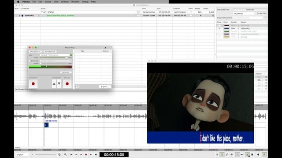
Task: Open the Overlay menu
Action: pyautogui.click(x=65, y=2)
